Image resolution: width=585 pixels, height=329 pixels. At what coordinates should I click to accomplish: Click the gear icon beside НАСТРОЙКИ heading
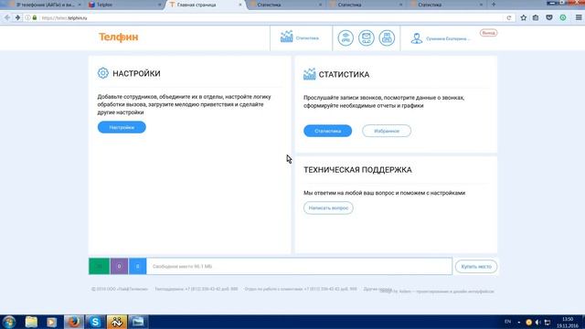[103, 73]
